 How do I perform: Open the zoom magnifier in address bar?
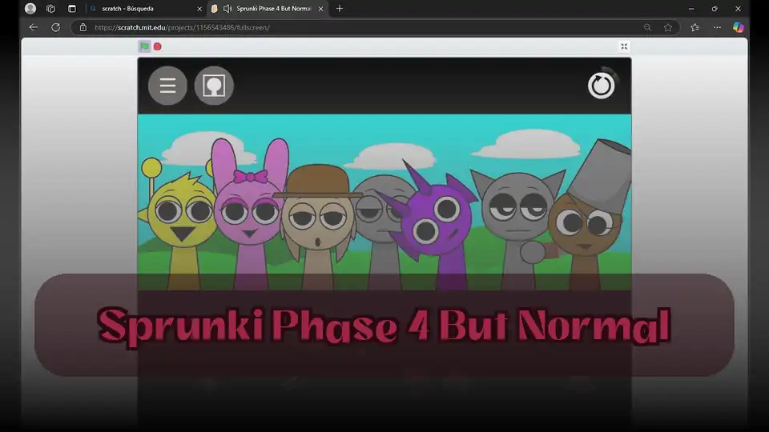(x=647, y=27)
